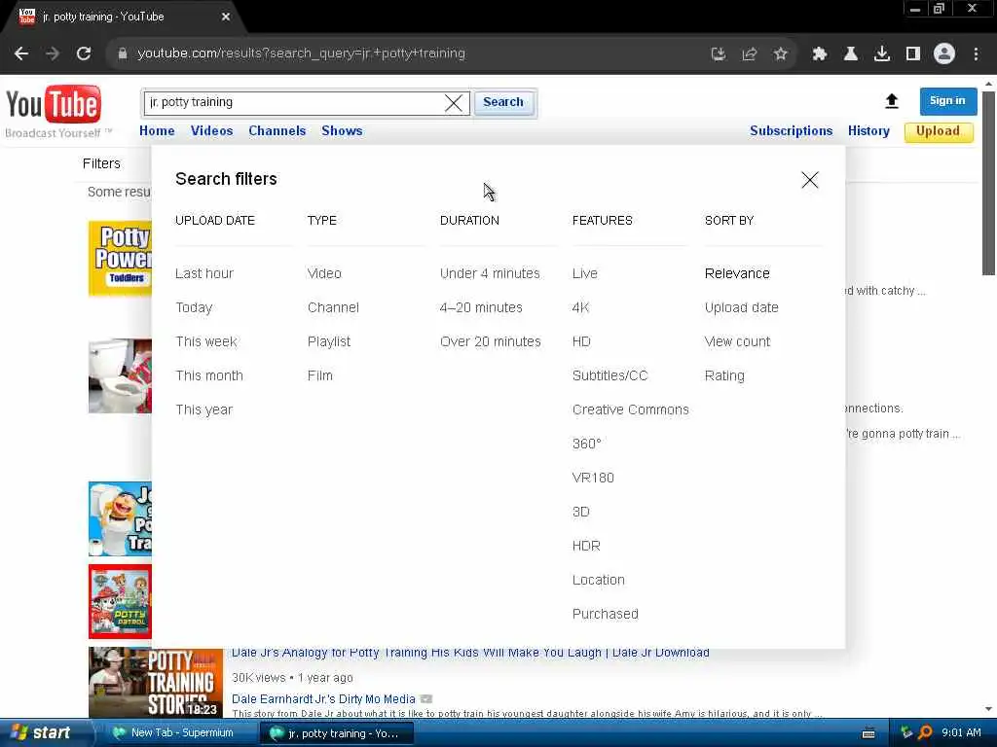997x747 pixels.
Task: Select the Channel type filter
Action: pos(333,307)
